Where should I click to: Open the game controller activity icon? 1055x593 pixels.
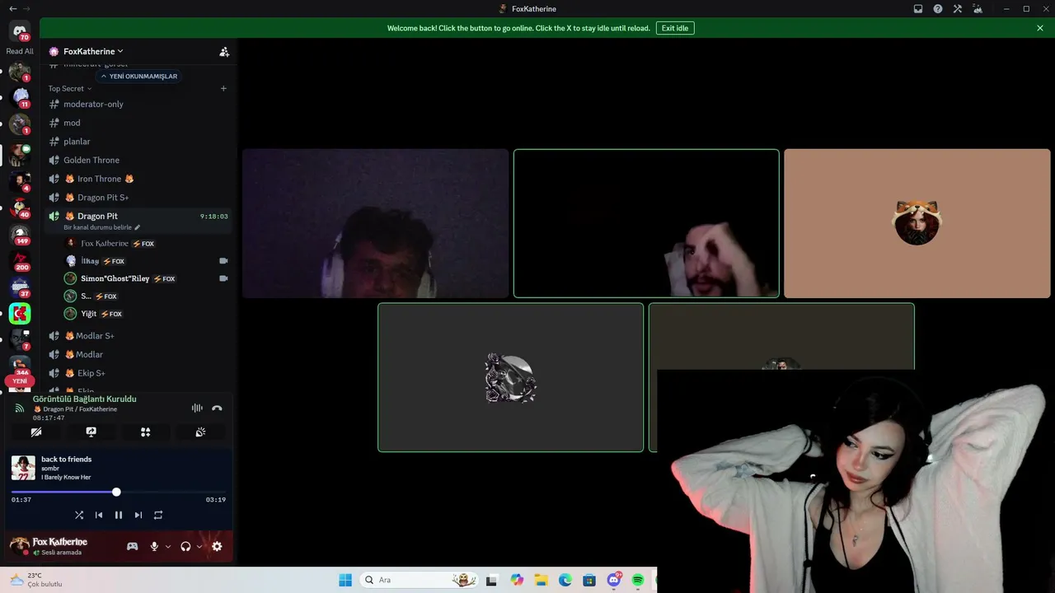tap(132, 546)
